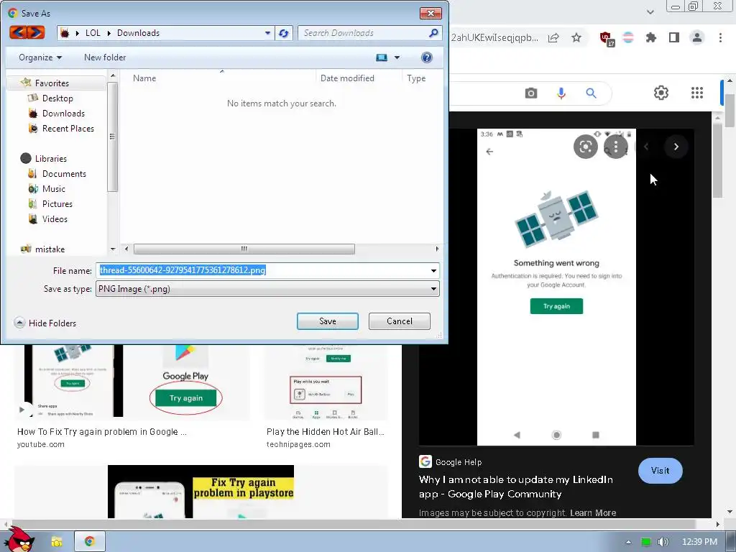Search by image with camera icon
The height and width of the screenshot is (552, 736).
pos(531,93)
